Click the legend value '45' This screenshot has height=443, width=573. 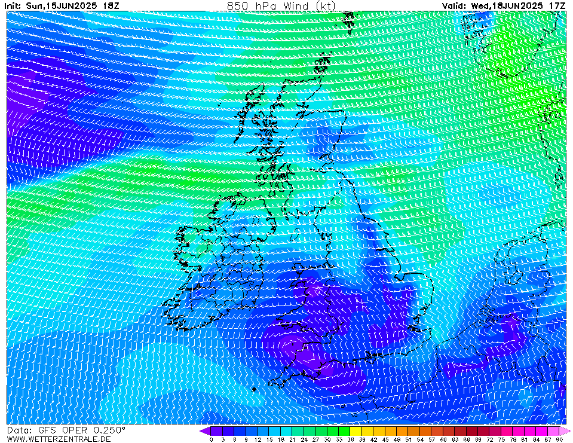point(385,439)
